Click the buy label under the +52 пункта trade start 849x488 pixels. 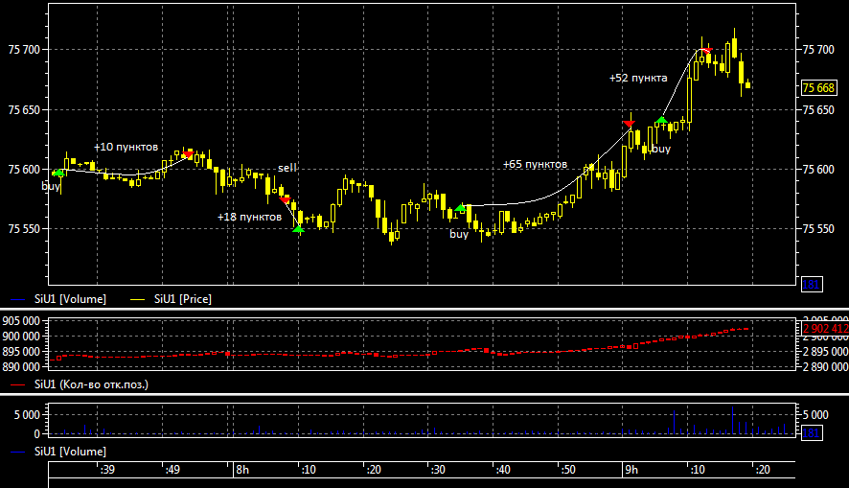point(660,149)
